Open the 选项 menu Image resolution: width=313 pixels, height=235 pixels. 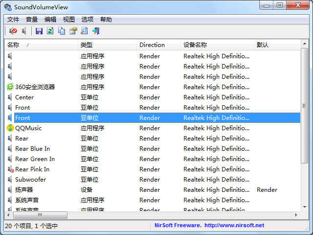tap(88, 20)
